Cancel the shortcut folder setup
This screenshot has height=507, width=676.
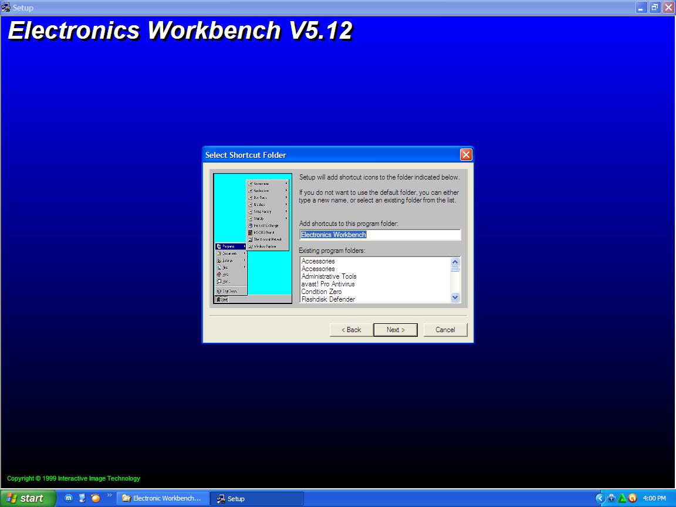445,329
